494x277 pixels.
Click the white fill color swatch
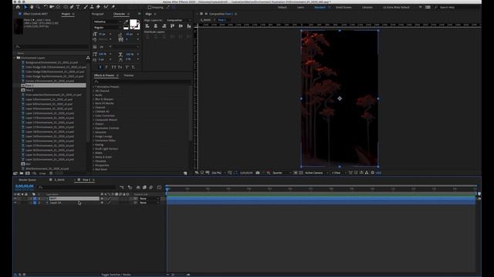coord(134,23)
